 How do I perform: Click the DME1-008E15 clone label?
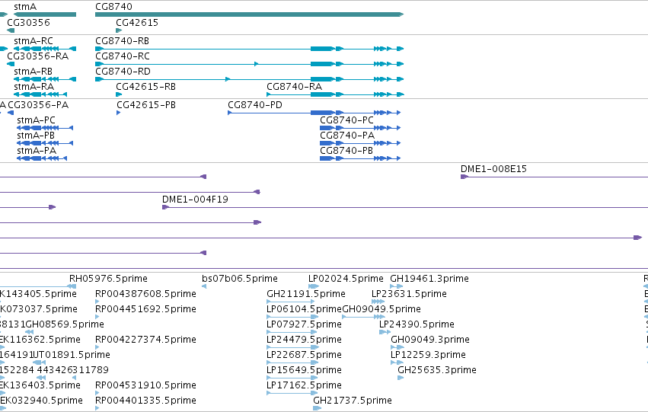click(494, 169)
